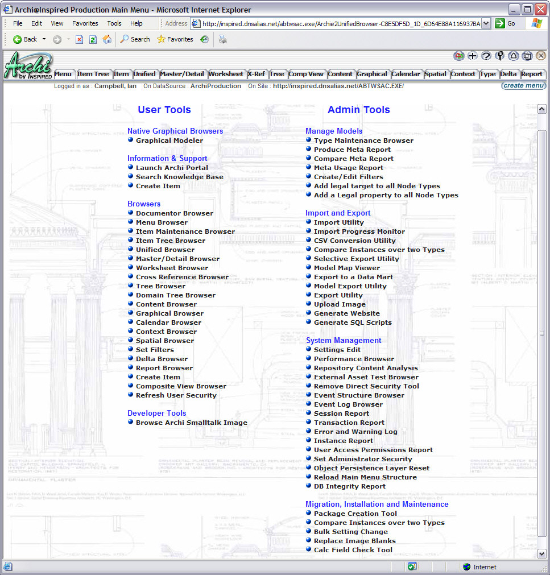Open the Help menu
The height and width of the screenshot is (575, 550).
[137, 23]
